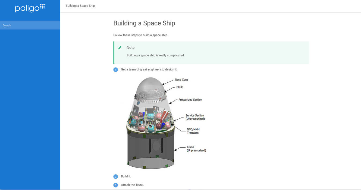The height and width of the screenshot is (190, 361).
Task: Click the Attach the Trunk step text
Action: coord(133,185)
